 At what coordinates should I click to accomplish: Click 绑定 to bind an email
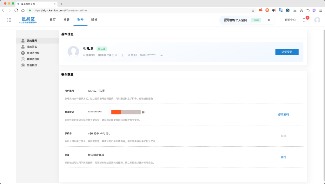283,157
